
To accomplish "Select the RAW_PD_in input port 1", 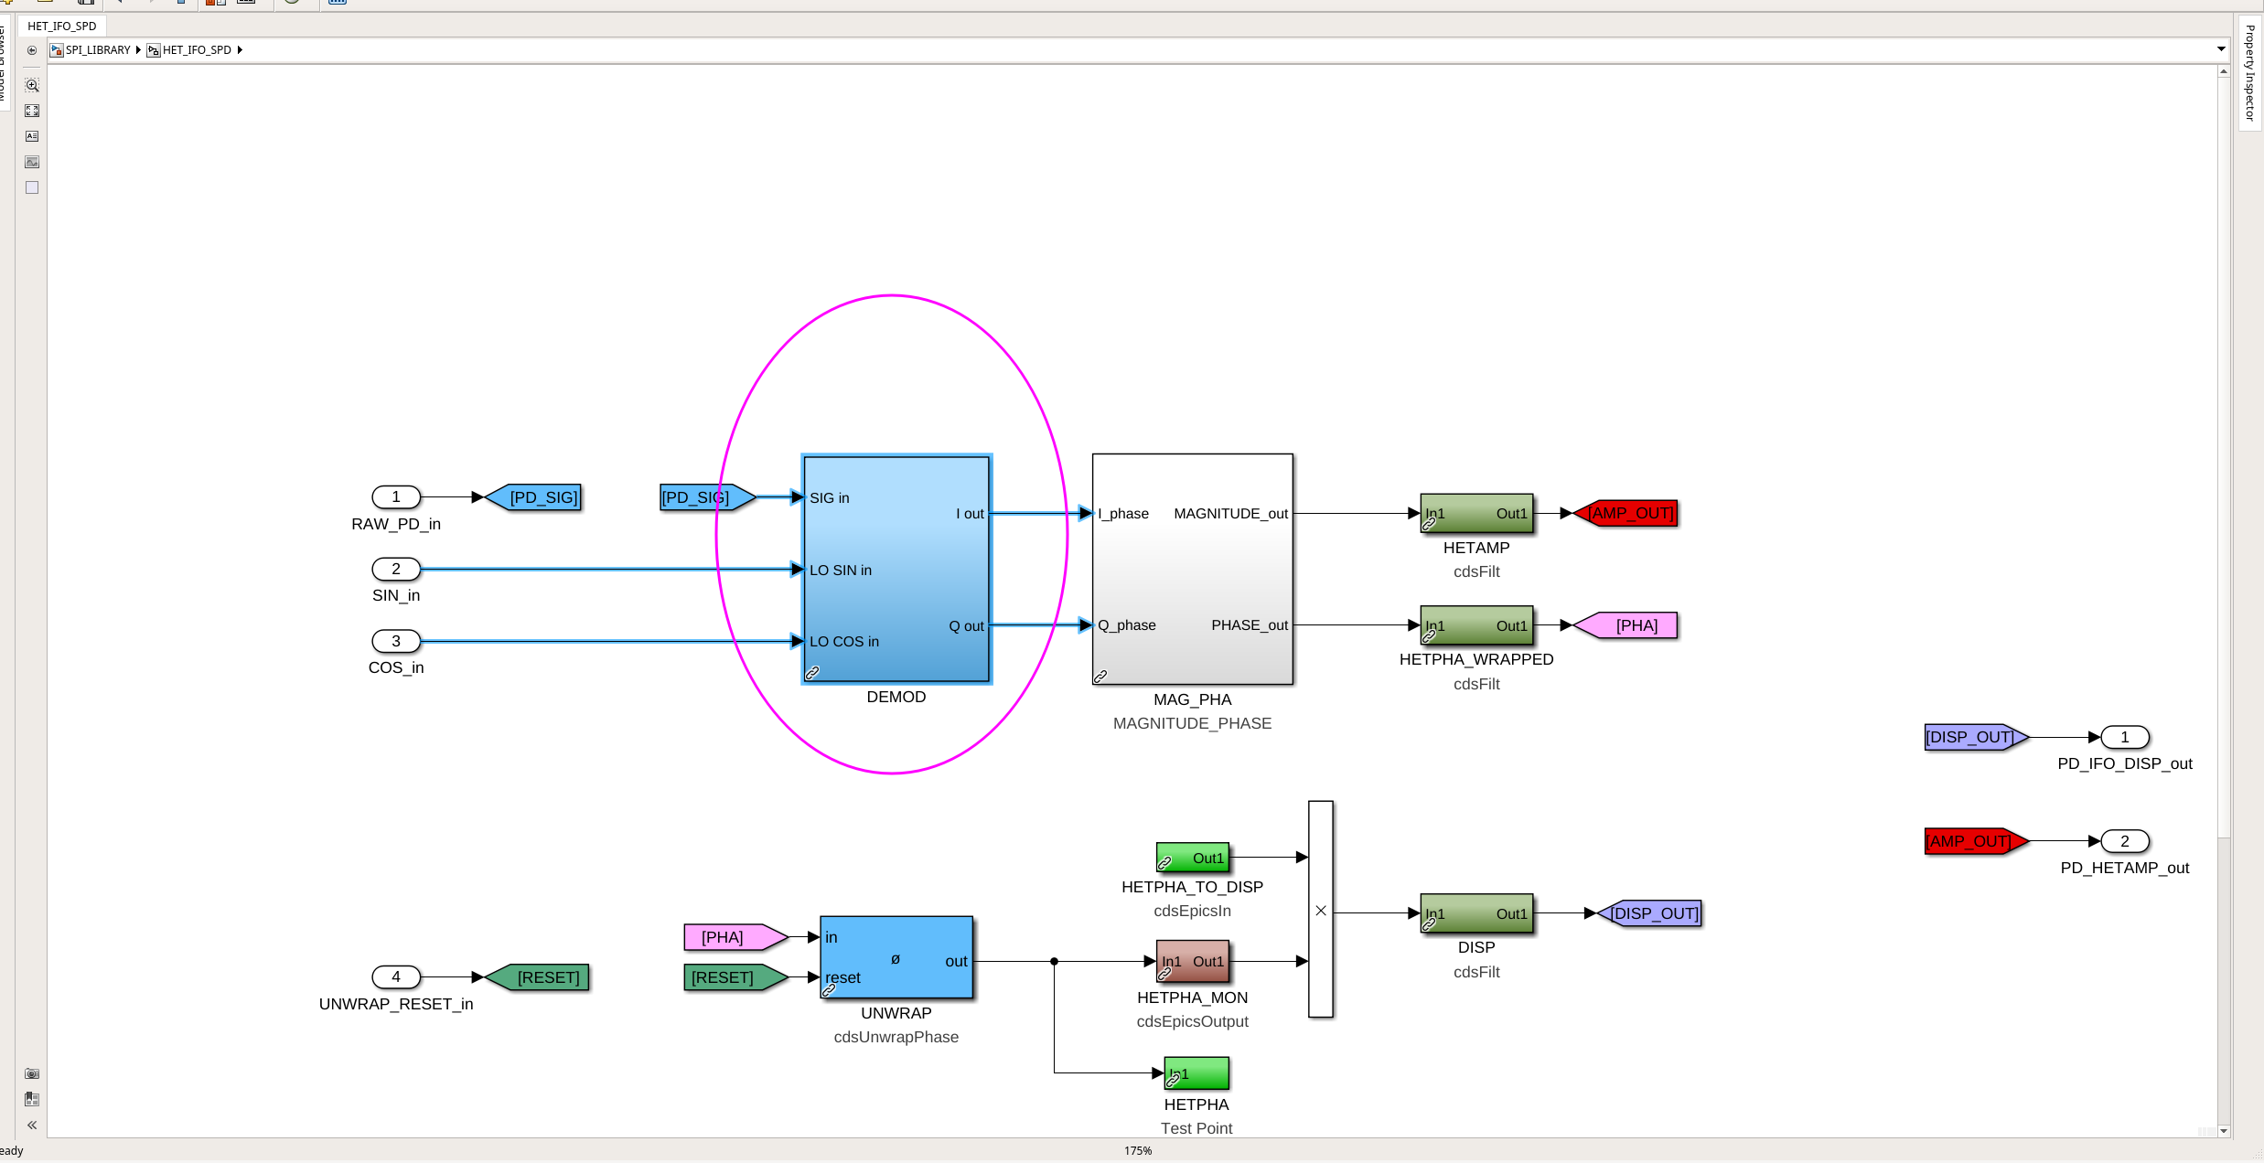I will [396, 496].
